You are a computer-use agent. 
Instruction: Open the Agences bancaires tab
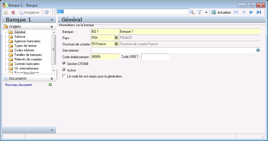(27, 41)
